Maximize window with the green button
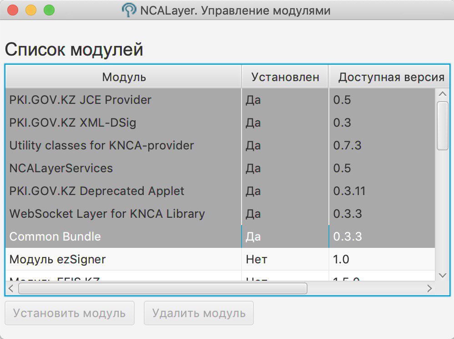This screenshot has width=454, height=339. pyautogui.click(x=49, y=10)
